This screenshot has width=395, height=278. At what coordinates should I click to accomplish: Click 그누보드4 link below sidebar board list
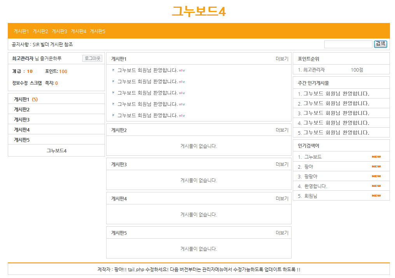[x=56, y=150]
